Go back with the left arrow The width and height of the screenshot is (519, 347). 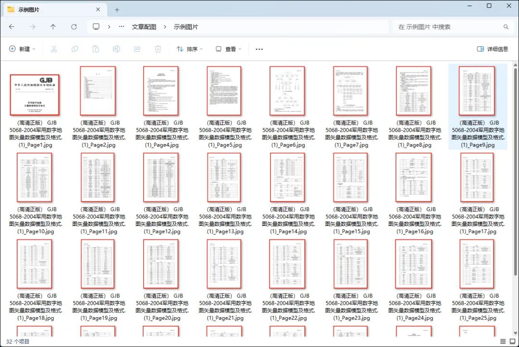click(12, 27)
